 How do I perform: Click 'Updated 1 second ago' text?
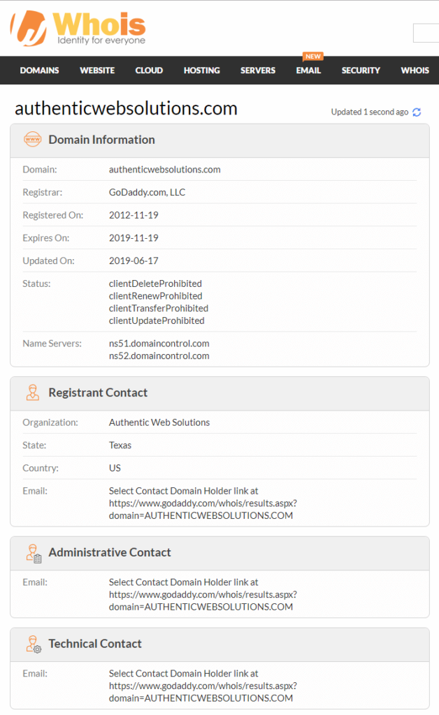point(370,112)
